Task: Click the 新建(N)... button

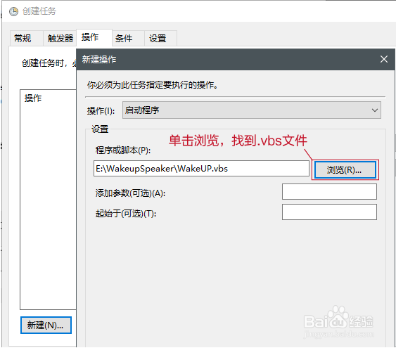Action: click(46, 325)
